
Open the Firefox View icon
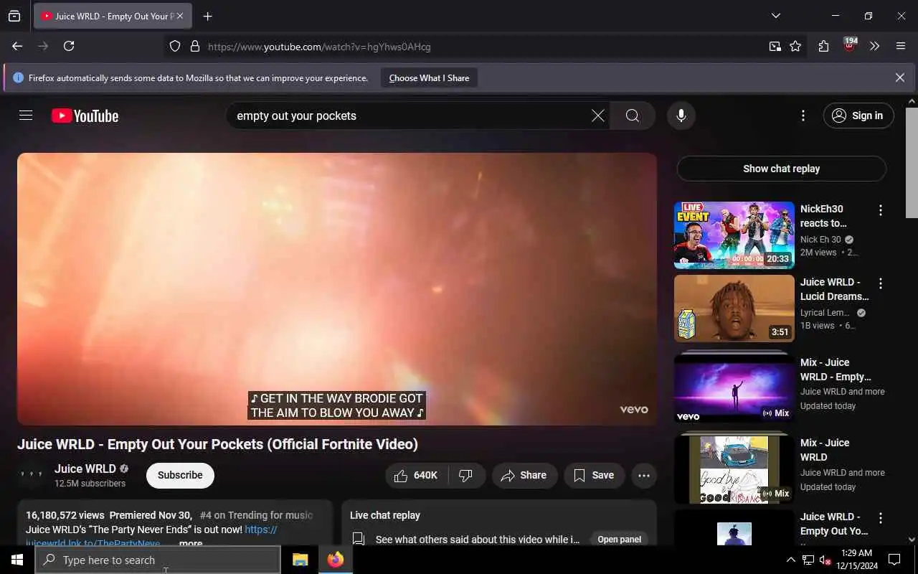(x=14, y=16)
